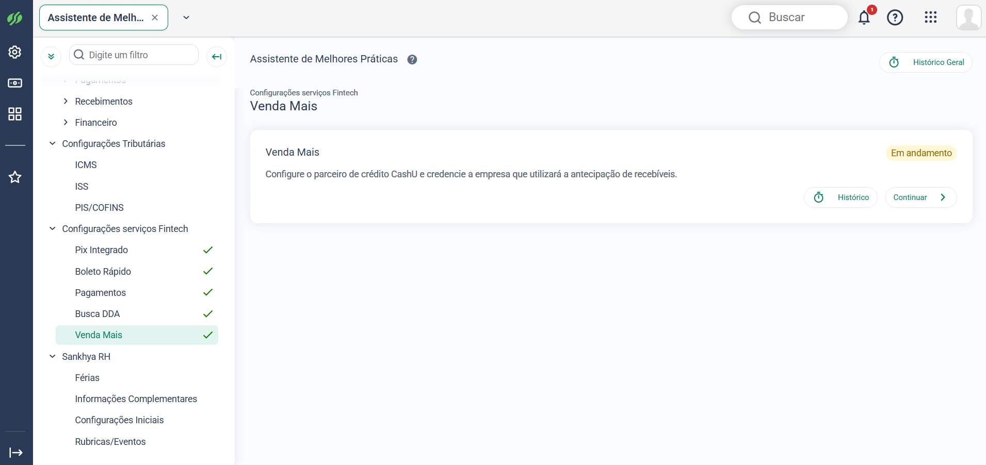Open Histórico Geral

click(926, 62)
